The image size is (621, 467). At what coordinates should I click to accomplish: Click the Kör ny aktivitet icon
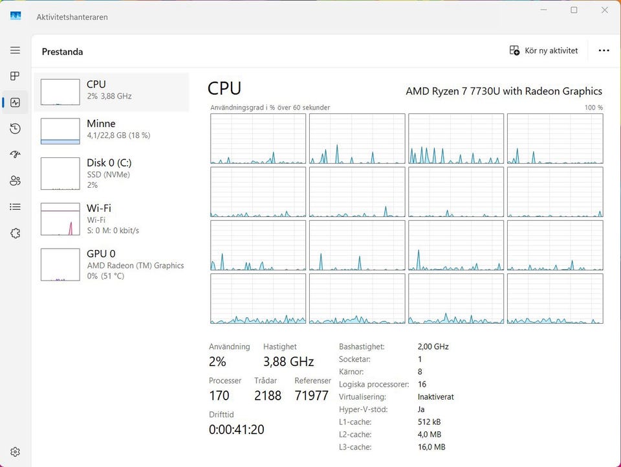pyautogui.click(x=514, y=51)
